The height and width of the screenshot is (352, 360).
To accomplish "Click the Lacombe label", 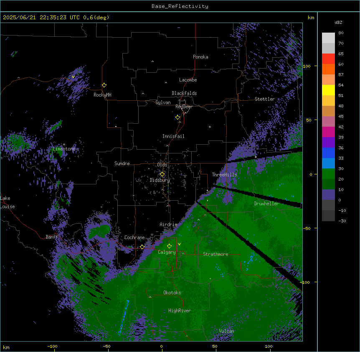I will click(x=188, y=80).
